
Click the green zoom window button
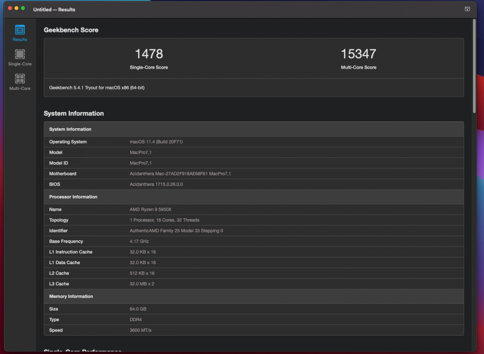(x=23, y=8)
